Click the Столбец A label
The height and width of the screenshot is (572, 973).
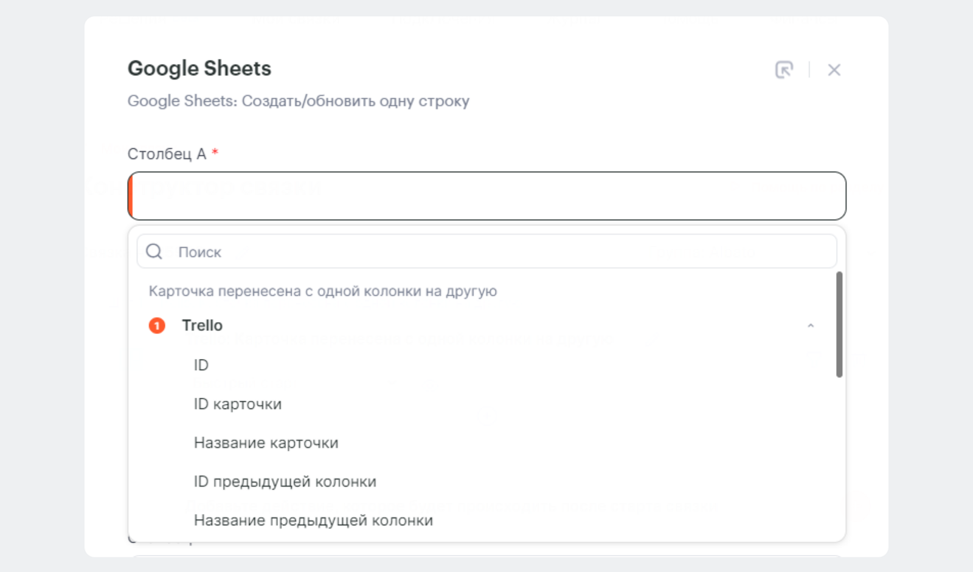click(x=167, y=154)
